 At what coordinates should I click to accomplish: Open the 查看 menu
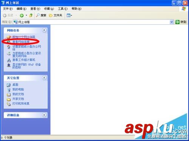[35, 9]
